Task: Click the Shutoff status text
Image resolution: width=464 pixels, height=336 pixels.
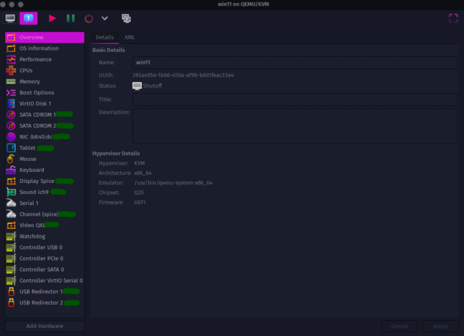Action: click(153, 86)
